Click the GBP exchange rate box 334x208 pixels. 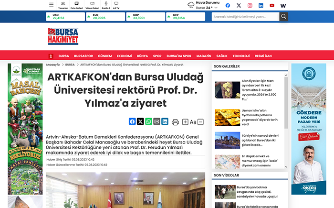[146, 17]
